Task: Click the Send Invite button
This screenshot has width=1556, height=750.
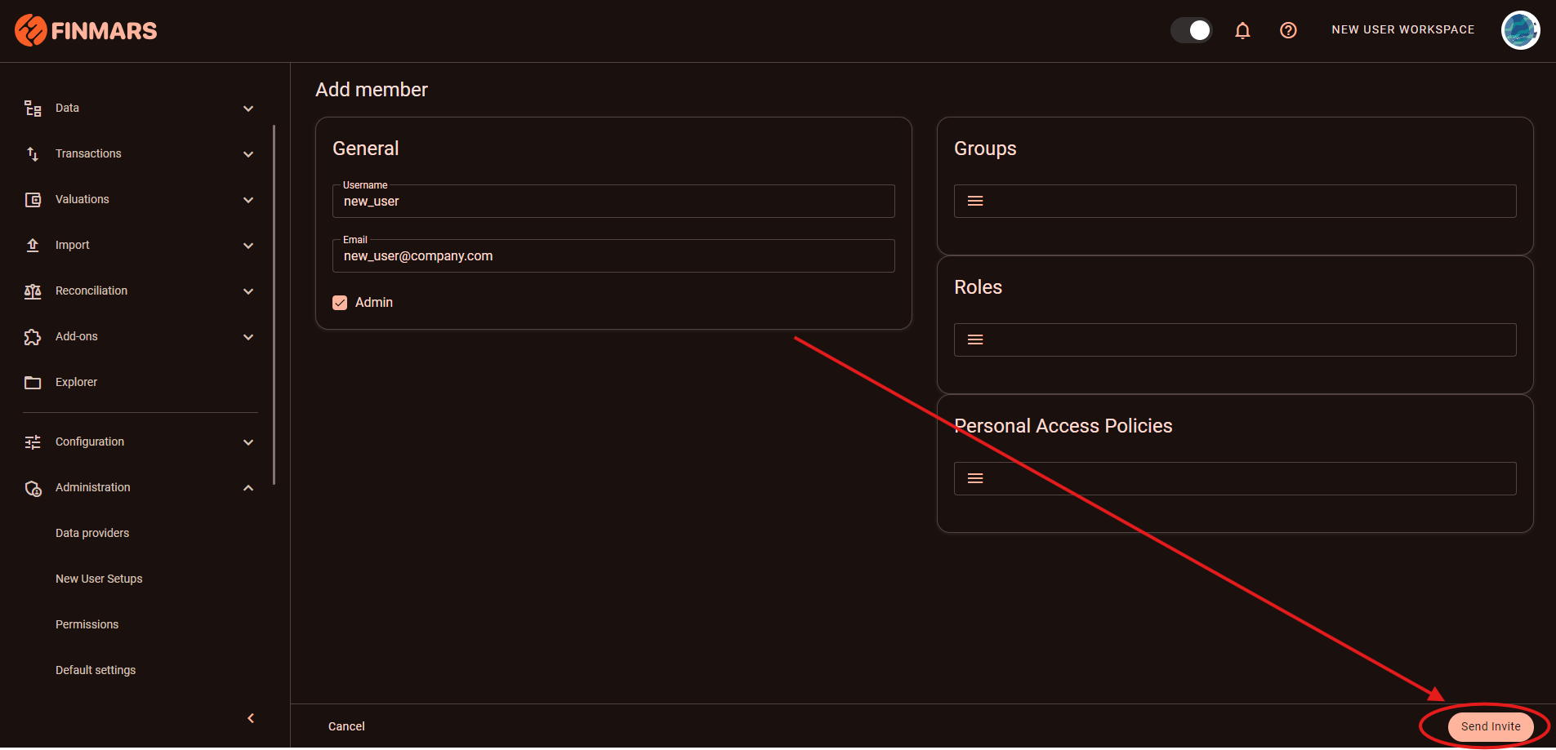Action: (x=1491, y=726)
